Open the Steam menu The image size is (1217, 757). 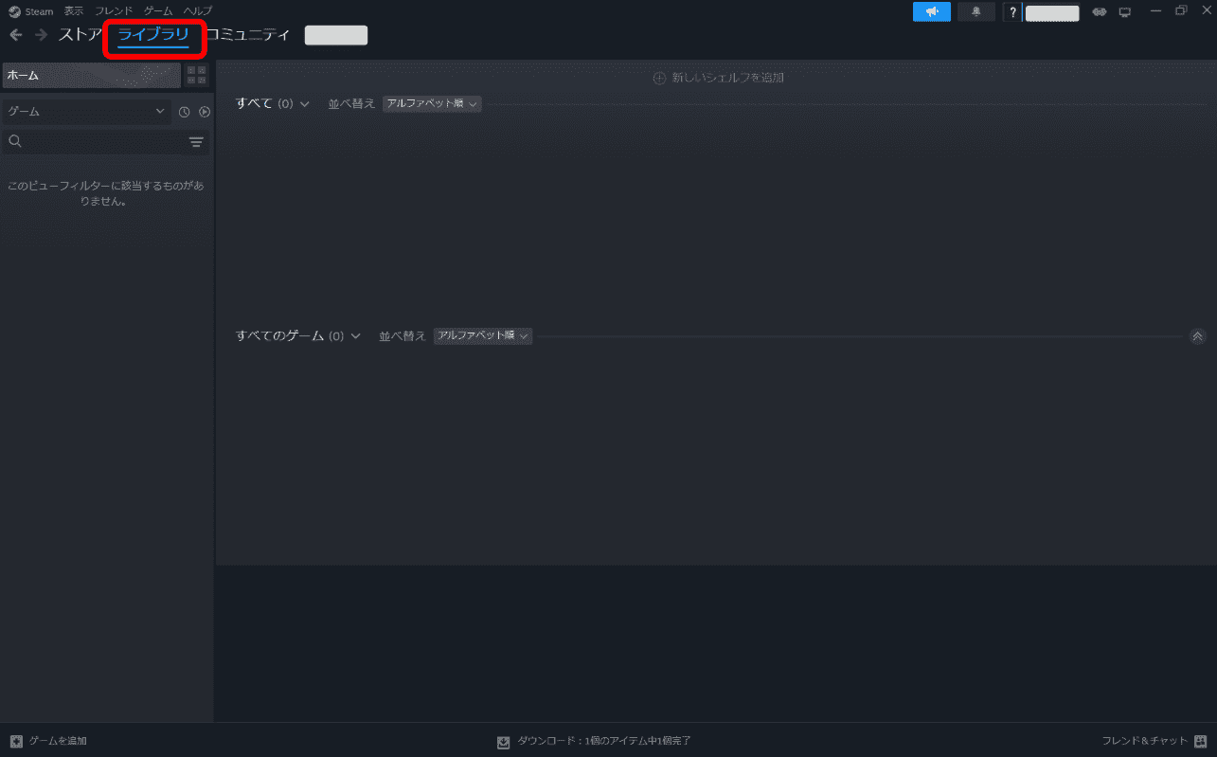(x=31, y=11)
